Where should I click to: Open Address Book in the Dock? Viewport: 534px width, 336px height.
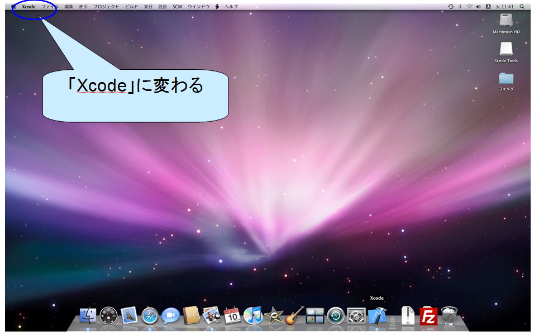pyautogui.click(x=191, y=315)
